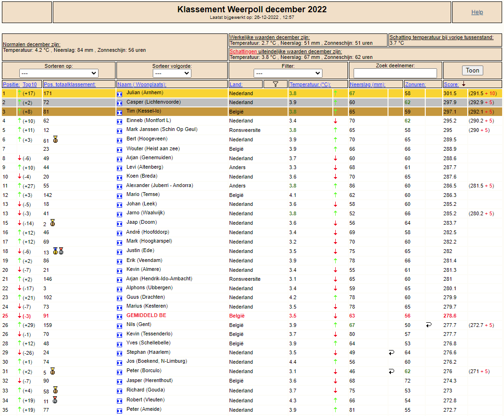Image resolution: width=504 pixels, height=416 pixels.
Task: Click the medal icons in Justin (Ede) row
Action: [x=58, y=251]
